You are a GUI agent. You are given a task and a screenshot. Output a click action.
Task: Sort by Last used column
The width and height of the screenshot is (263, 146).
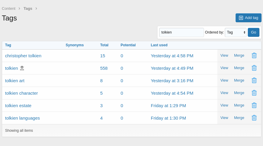point(159,45)
